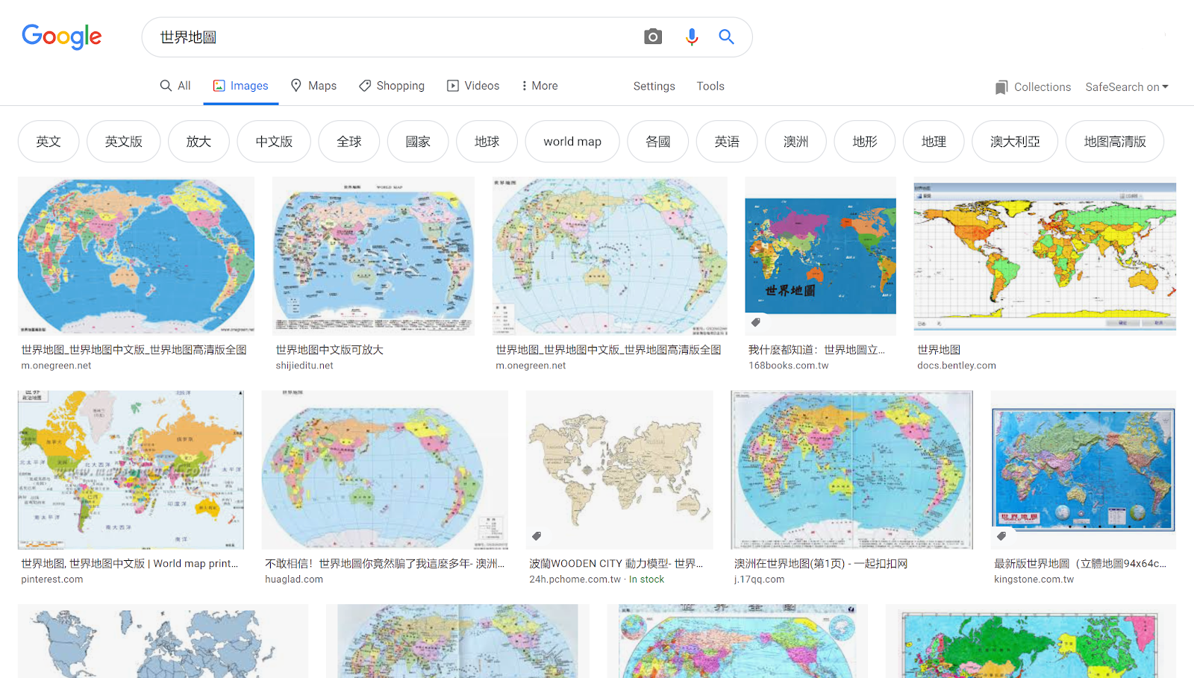This screenshot has width=1194, height=678.
Task: Open the first onegreen oval world map image
Action: [x=136, y=256]
